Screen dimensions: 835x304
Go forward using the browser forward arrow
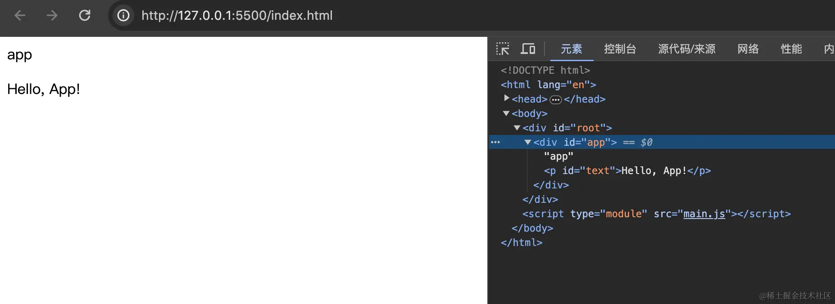[x=52, y=15]
